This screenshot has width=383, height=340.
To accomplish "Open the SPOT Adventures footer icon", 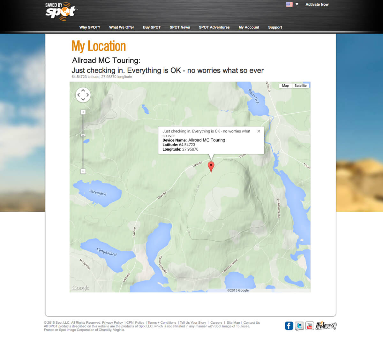I will [x=326, y=326].
